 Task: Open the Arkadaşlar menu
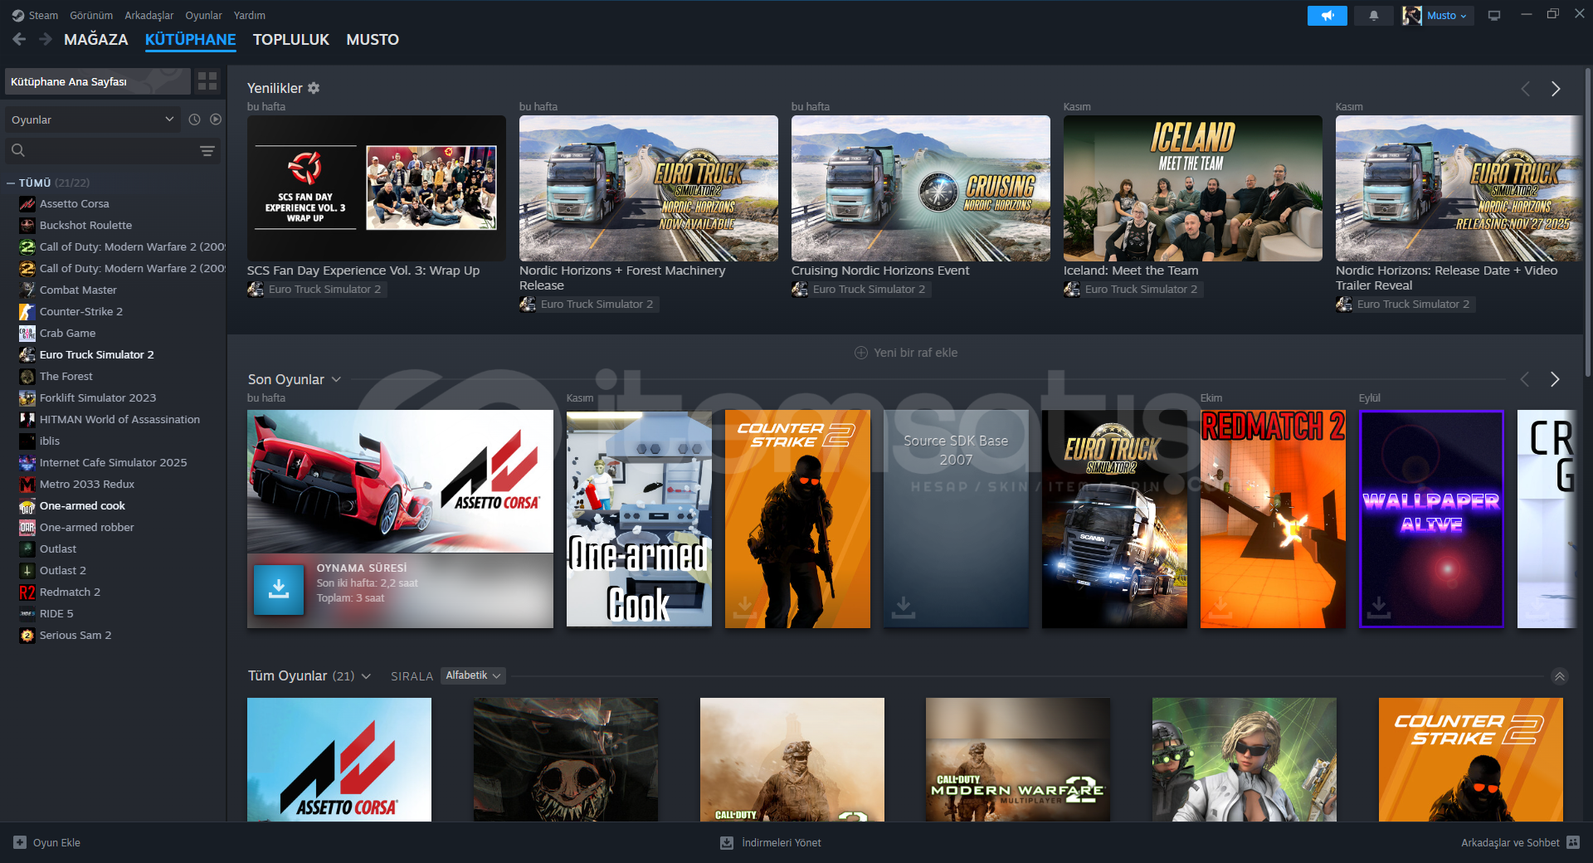point(149,15)
